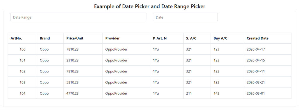Click the 211 S. A/C cell
Image resolution: width=299 pixels, height=110 pixels.
pyautogui.click(x=197, y=93)
